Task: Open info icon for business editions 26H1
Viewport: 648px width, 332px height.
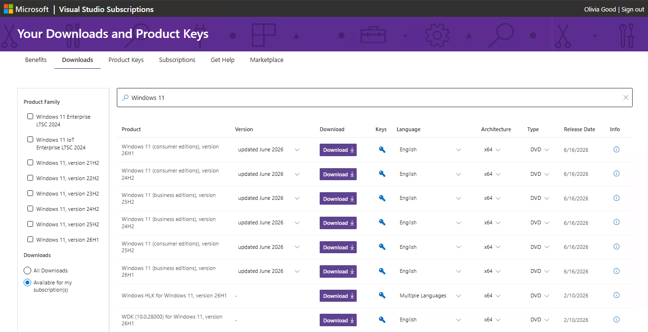Action: pyautogui.click(x=617, y=271)
